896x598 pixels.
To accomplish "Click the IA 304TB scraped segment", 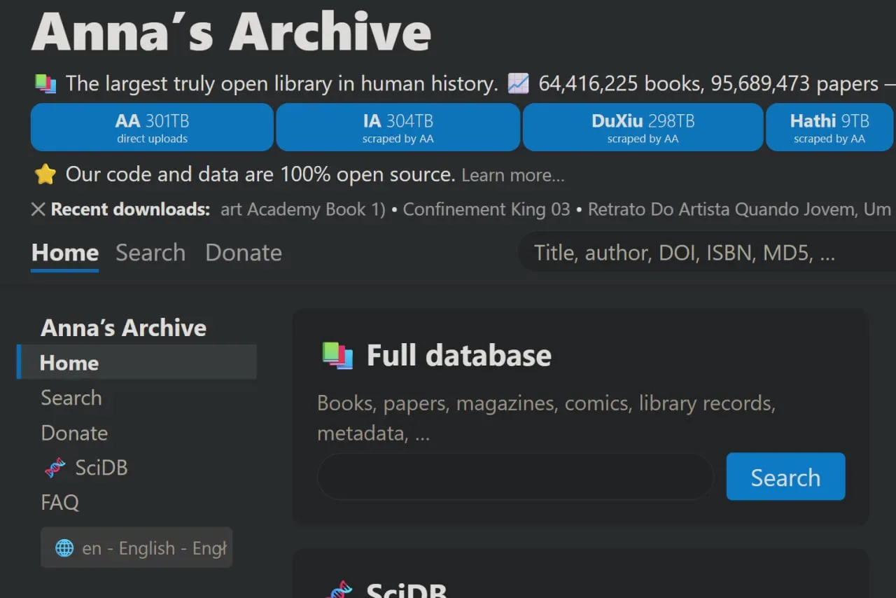I will [398, 127].
